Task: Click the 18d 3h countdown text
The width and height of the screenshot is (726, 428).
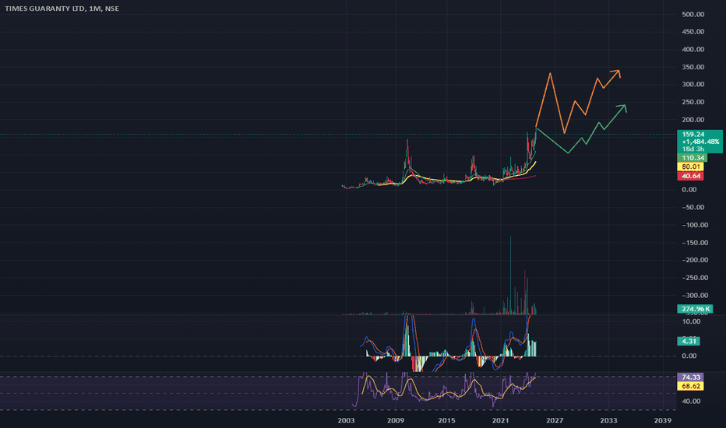Action: click(x=693, y=149)
